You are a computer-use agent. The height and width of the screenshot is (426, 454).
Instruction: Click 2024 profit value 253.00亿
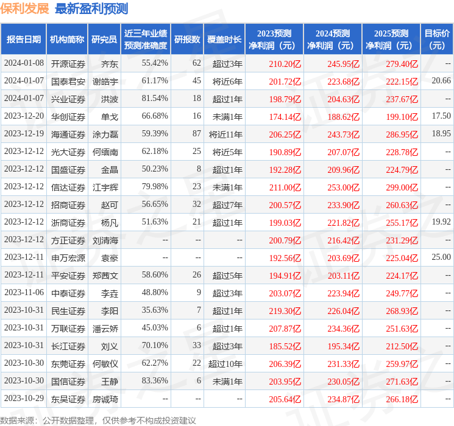point(344,187)
